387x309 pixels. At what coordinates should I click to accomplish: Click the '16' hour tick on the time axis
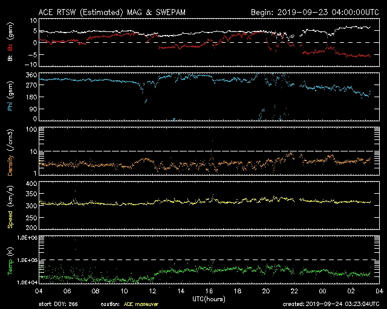pyautogui.click(x=209, y=291)
